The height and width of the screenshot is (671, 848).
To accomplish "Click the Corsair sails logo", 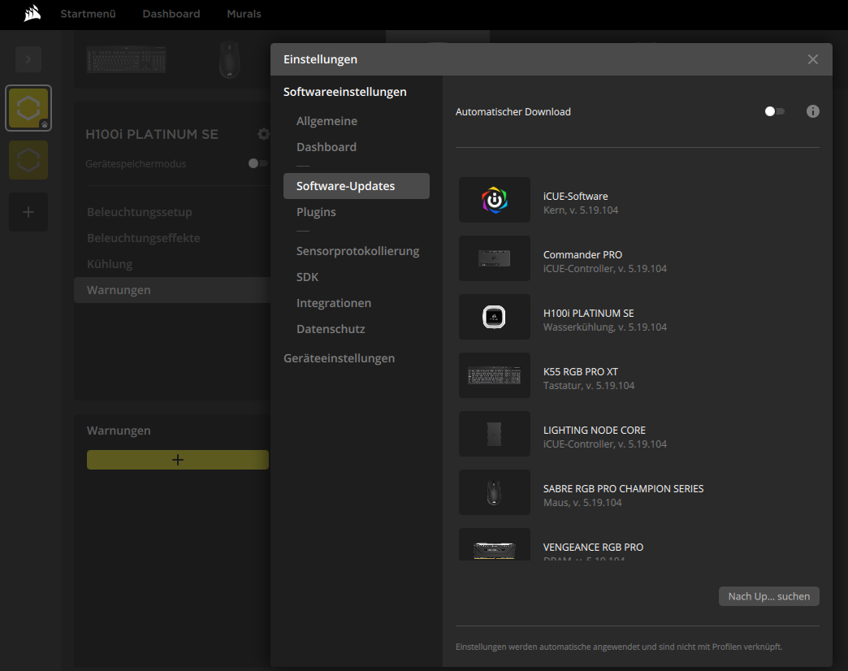I will pos(32,14).
